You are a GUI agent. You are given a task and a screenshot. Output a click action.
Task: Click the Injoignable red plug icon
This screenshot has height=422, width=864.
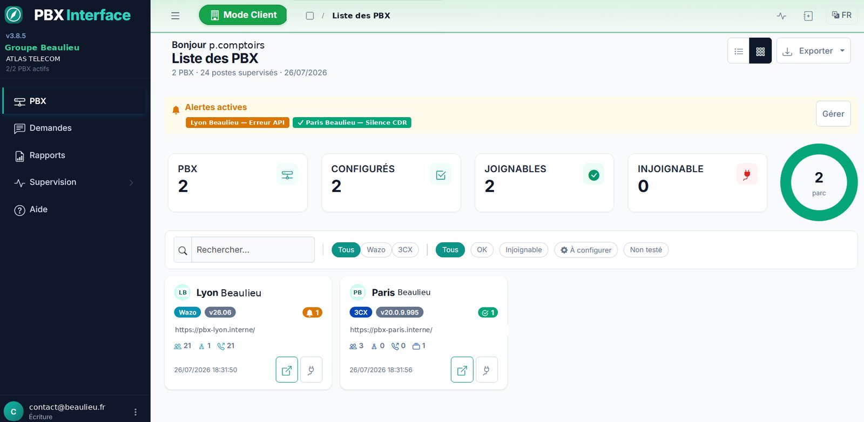(x=747, y=175)
